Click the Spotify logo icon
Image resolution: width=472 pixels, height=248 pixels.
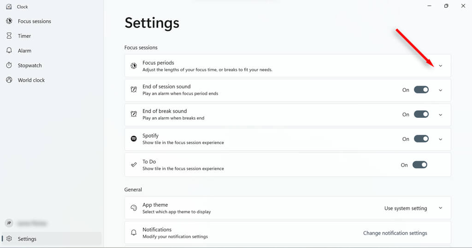pyautogui.click(x=134, y=138)
